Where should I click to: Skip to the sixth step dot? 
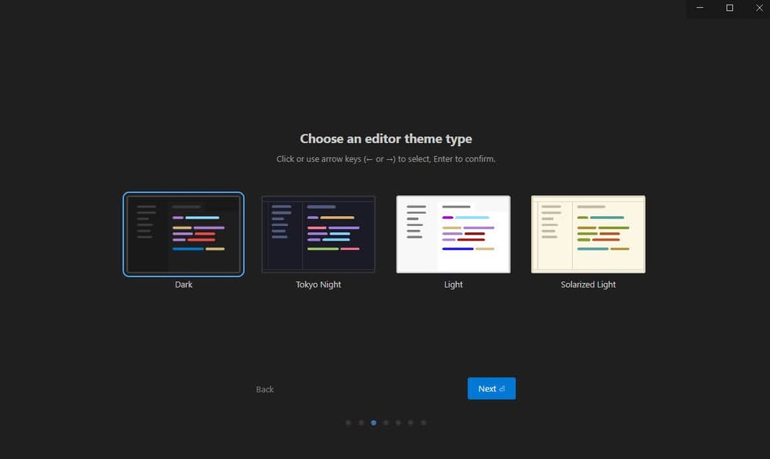[x=410, y=422]
